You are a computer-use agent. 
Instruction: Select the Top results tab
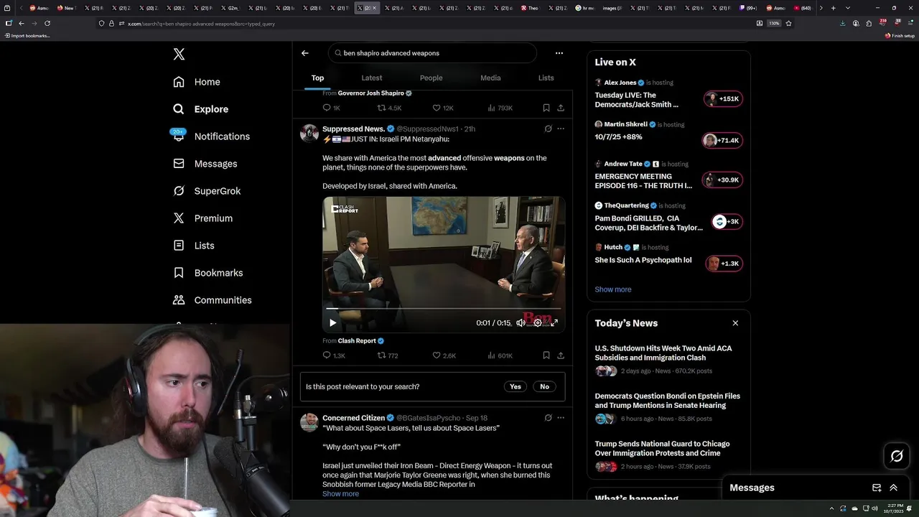[317, 78]
